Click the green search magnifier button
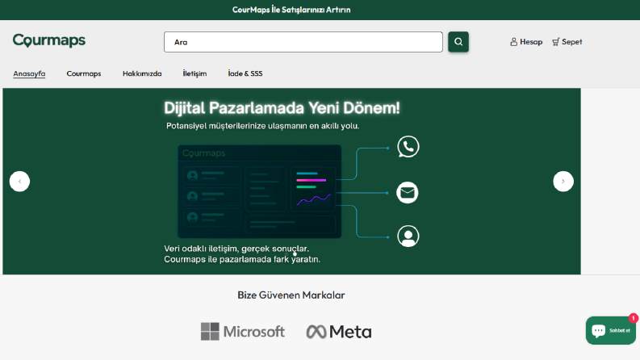 pos(458,42)
